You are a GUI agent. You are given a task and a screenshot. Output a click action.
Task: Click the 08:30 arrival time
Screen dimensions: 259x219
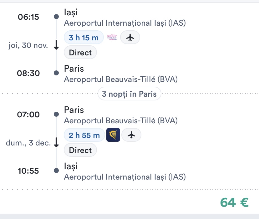click(x=29, y=73)
